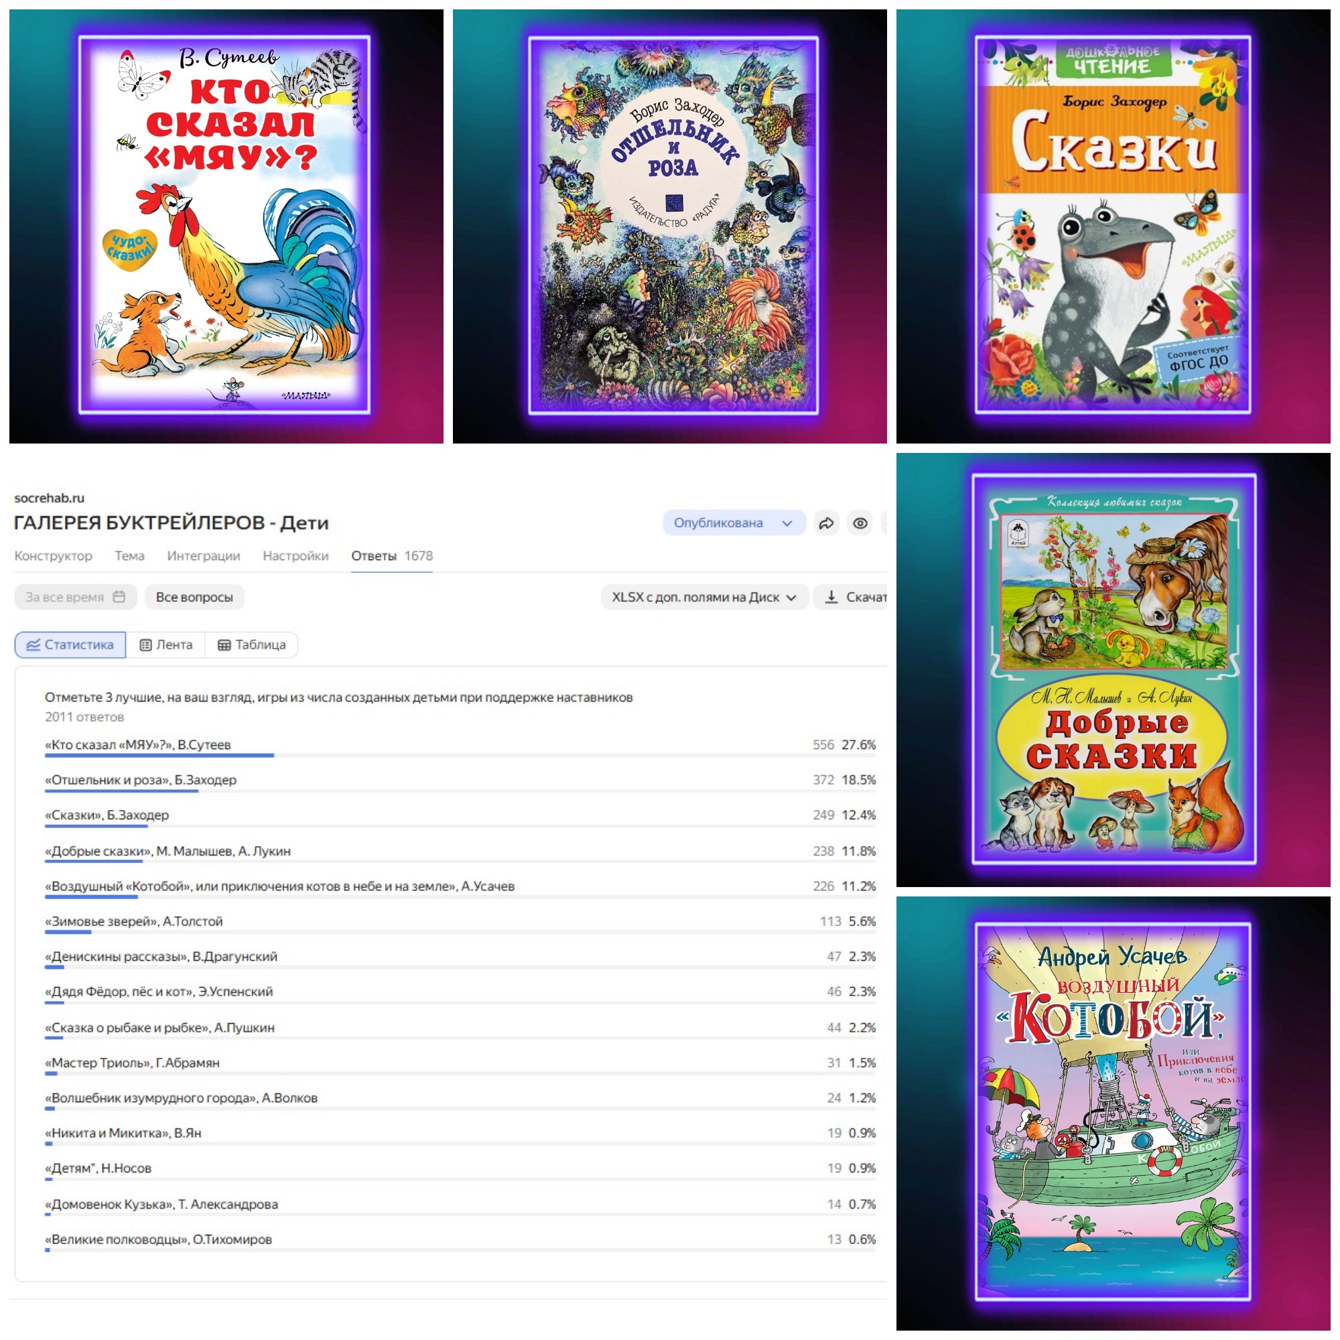Open the Ответы 1678 tab
Screen dimensions: 1340x1340
[392, 555]
